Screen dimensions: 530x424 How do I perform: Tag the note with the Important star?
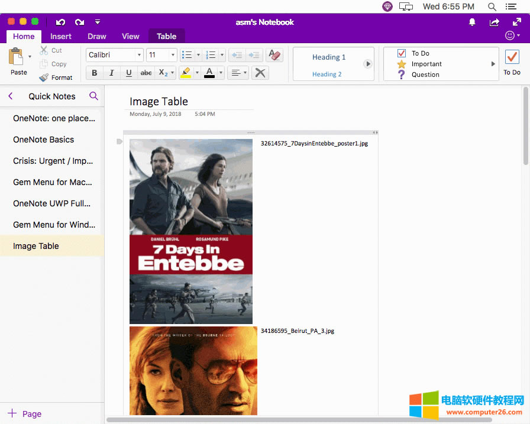[x=402, y=64]
